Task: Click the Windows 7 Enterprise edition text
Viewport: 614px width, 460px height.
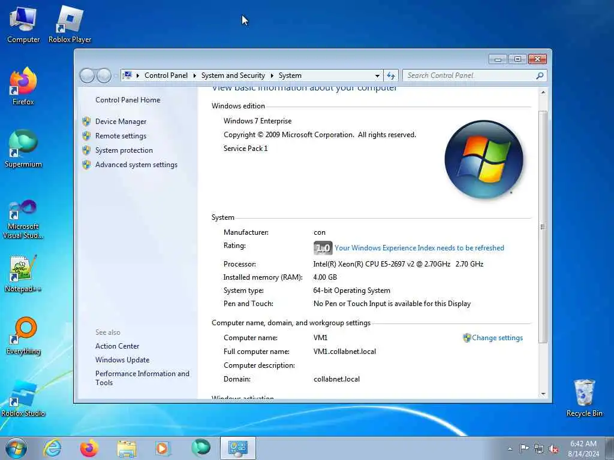Action: pyautogui.click(x=257, y=121)
